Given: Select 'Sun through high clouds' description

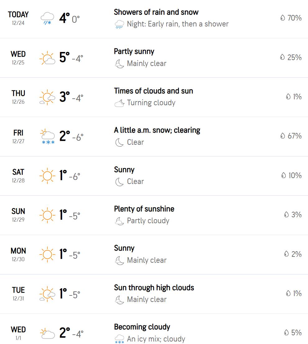Looking at the screenshot, I should pyautogui.click(x=154, y=288).
